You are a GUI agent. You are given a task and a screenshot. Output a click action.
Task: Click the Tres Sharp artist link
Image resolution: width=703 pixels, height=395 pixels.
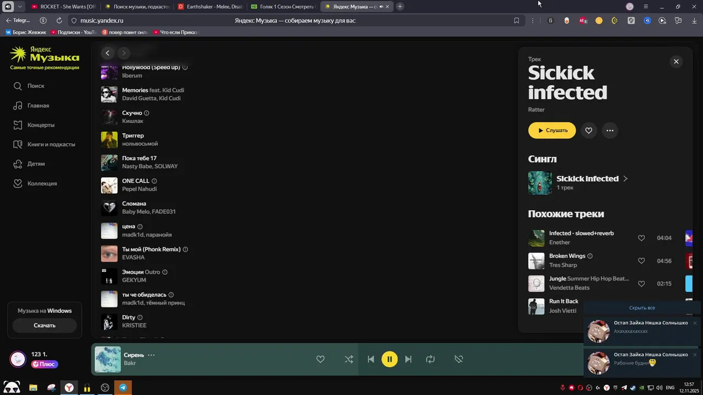tap(563, 265)
